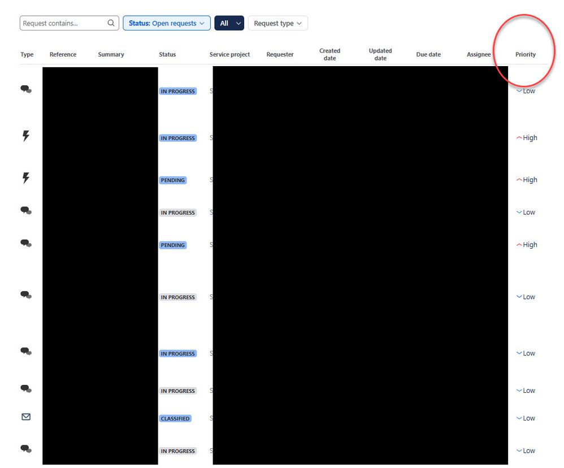This screenshot has width=564, height=468.
Task: Sort by the Priority column header
Action: (525, 54)
